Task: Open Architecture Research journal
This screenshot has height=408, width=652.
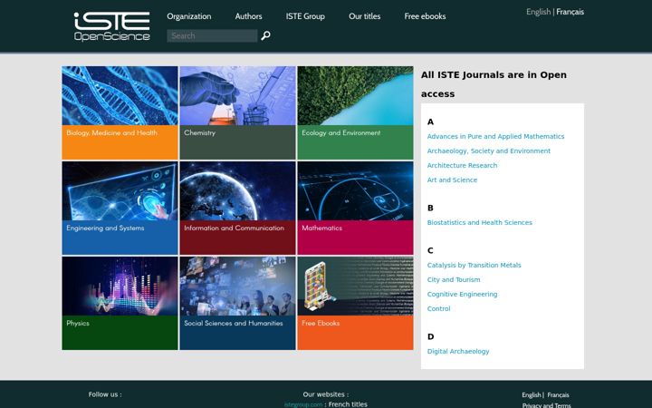Action: pos(462,166)
